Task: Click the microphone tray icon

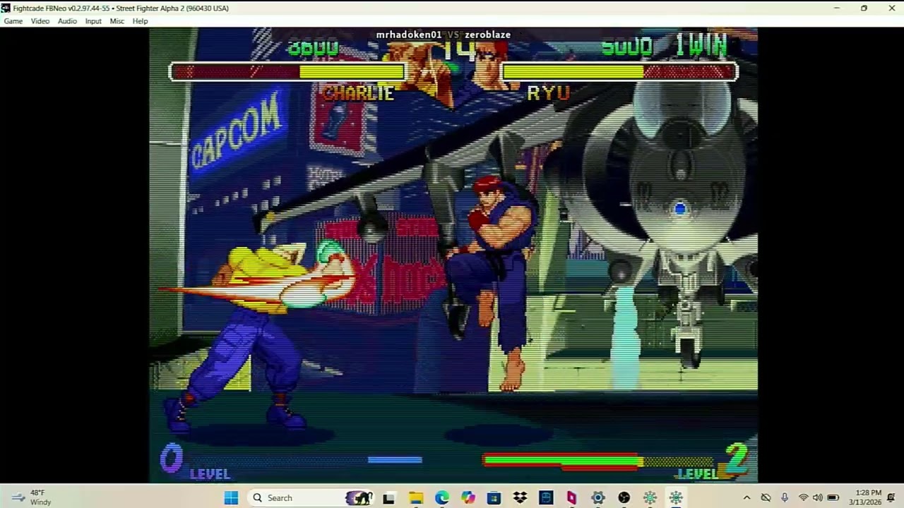Action: 785,498
